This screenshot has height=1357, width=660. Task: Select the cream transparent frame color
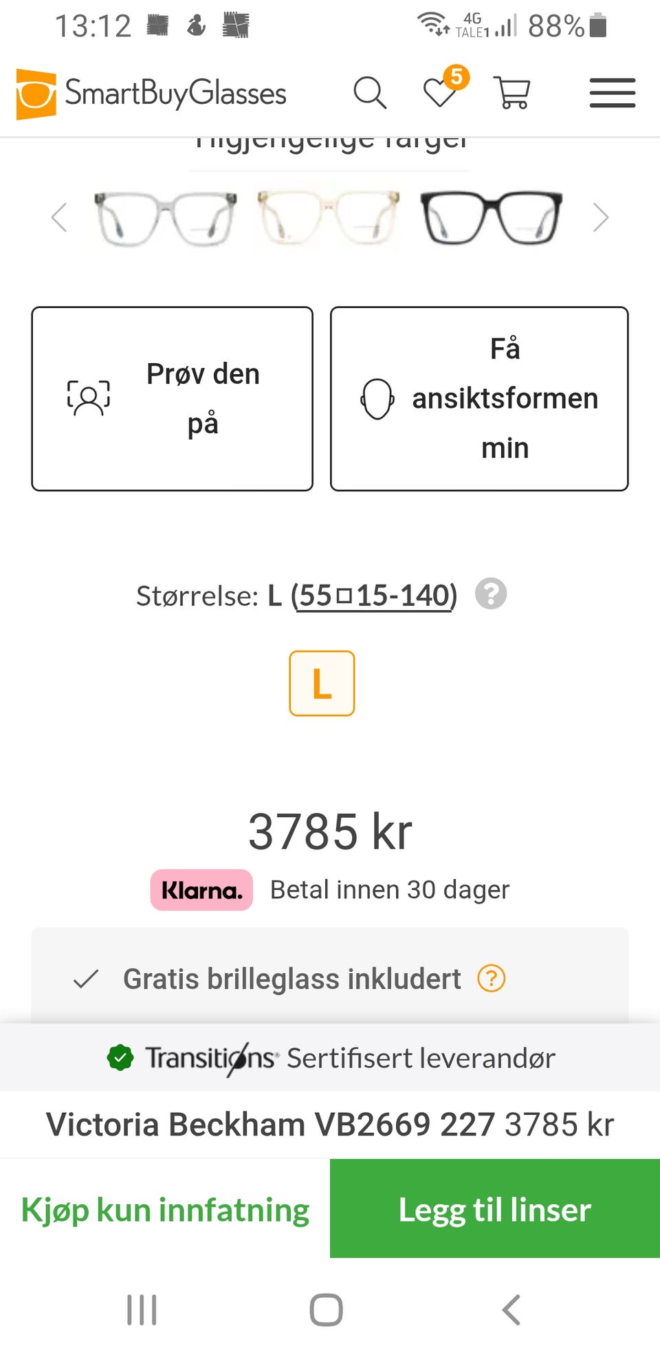click(x=328, y=218)
